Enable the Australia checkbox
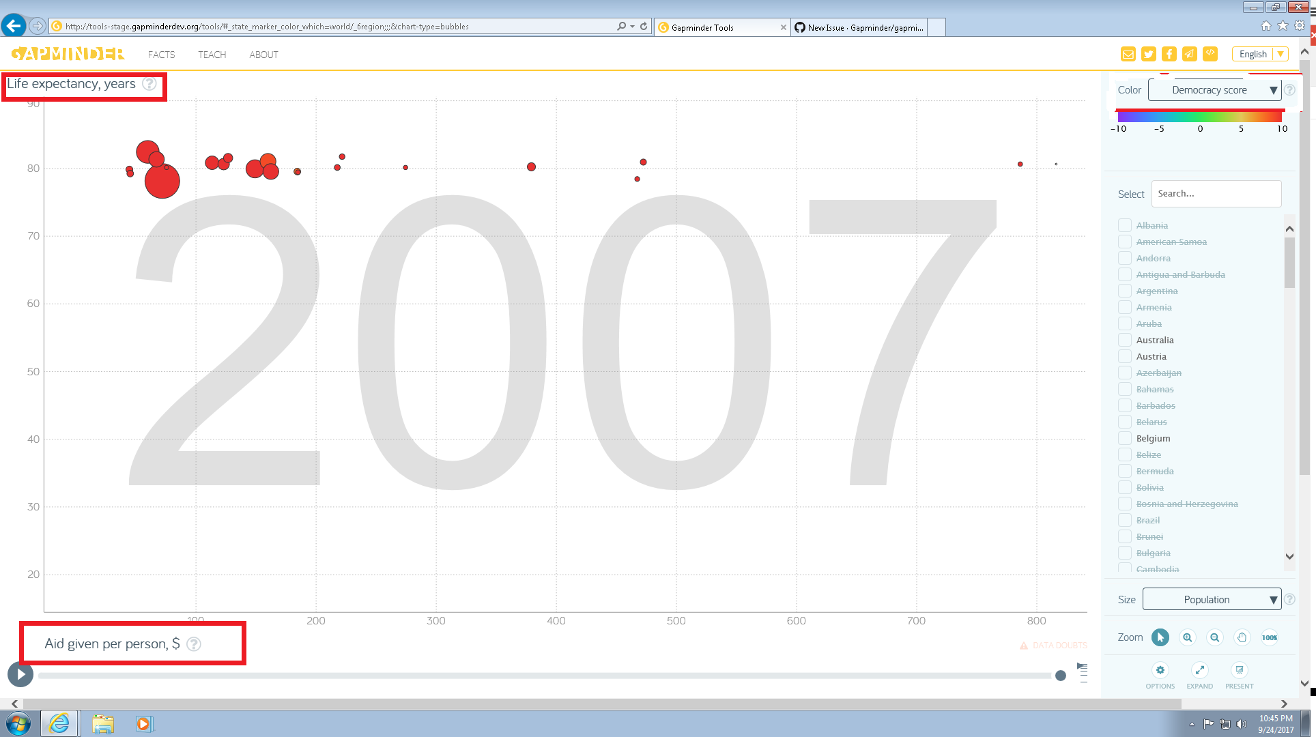This screenshot has width=1316, height=737. click(1124, 340)
